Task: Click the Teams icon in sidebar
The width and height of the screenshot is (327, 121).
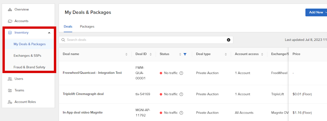Action: click(10, 90)
